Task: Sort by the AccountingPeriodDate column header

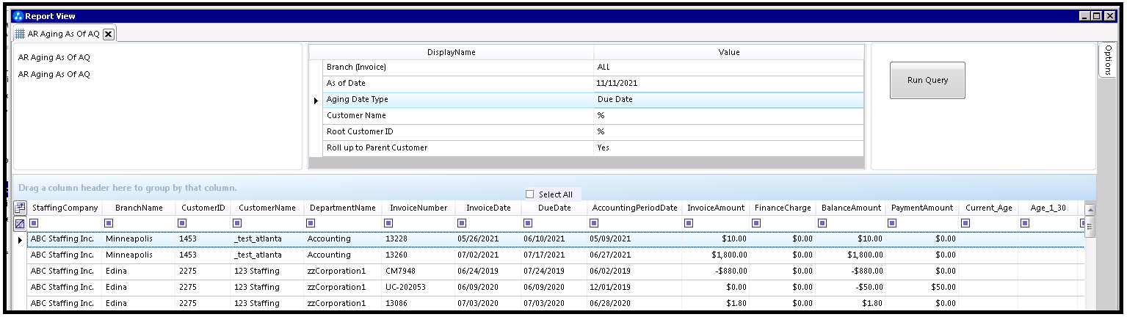Action: [634, 208]
